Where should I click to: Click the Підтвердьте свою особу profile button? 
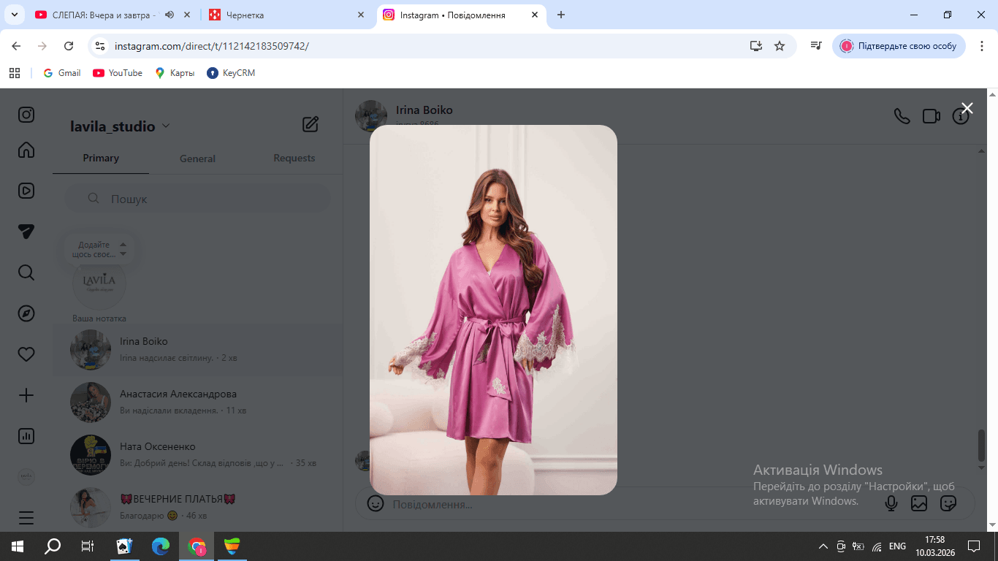(899, 46)
